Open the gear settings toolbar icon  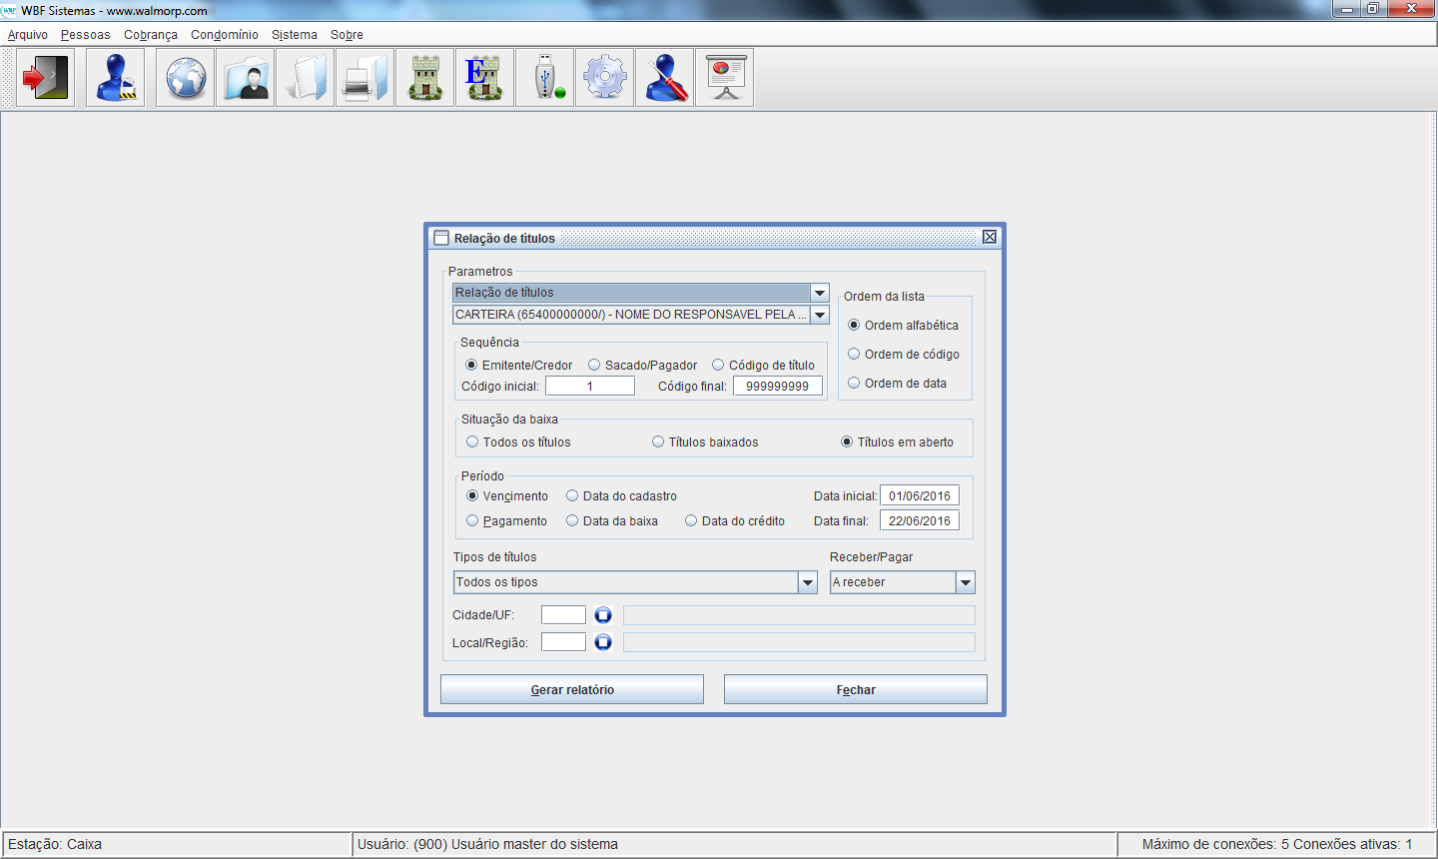[605, 78]
